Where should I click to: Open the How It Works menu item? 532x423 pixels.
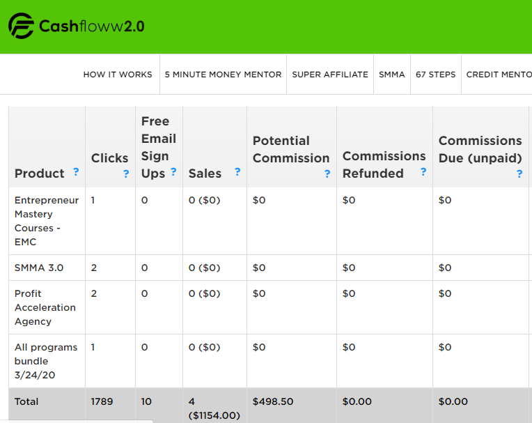(118, 75)
